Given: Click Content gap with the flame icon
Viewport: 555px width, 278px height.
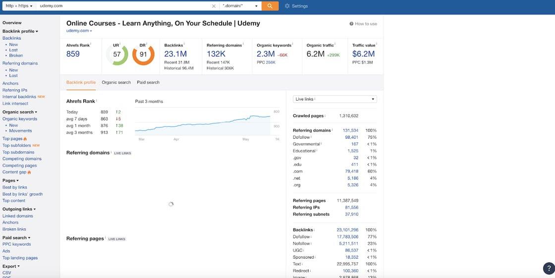Looking at the screenshot, I should pos(17,172).
